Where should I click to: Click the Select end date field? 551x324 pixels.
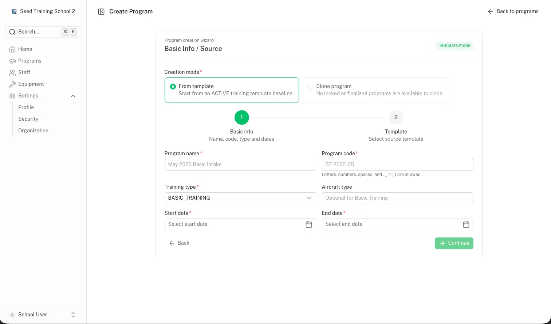[398, 224]
